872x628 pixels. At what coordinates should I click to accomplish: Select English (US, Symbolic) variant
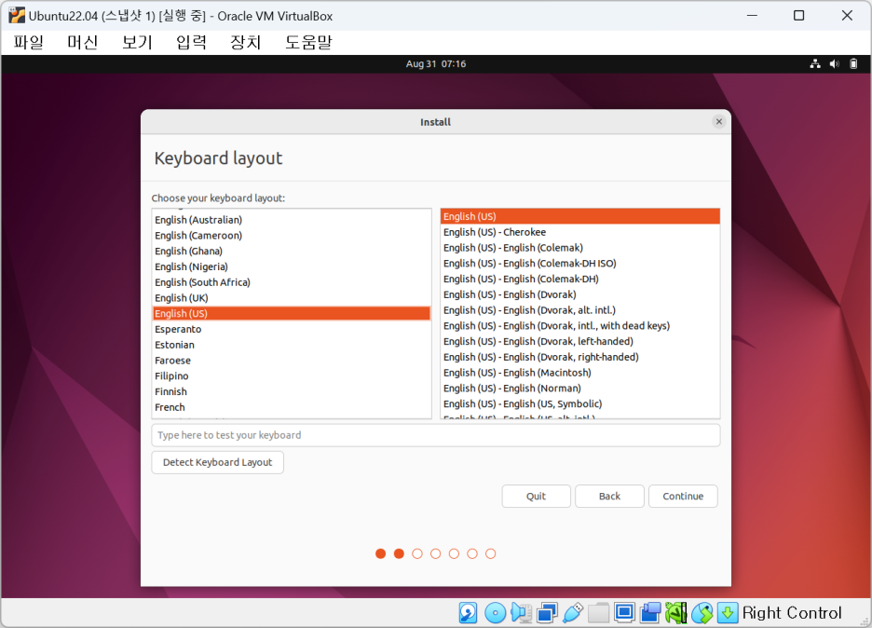click(x=580, y=403)
